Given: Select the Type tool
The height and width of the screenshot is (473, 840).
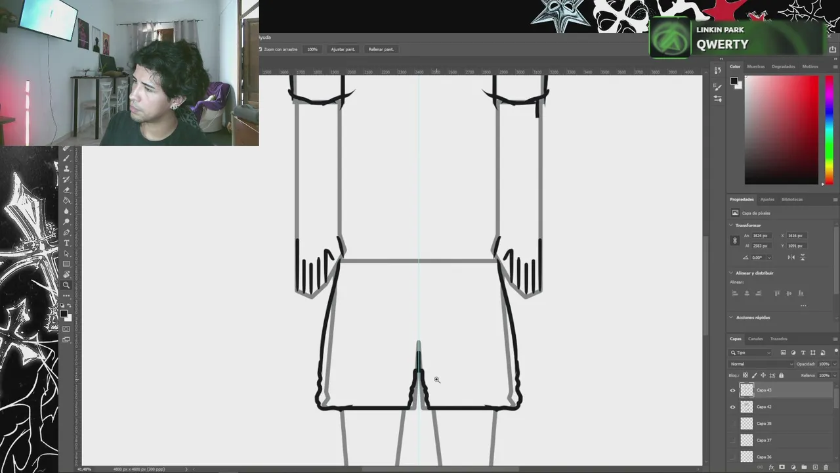Looking at the screenshot, I should [66, 243].
